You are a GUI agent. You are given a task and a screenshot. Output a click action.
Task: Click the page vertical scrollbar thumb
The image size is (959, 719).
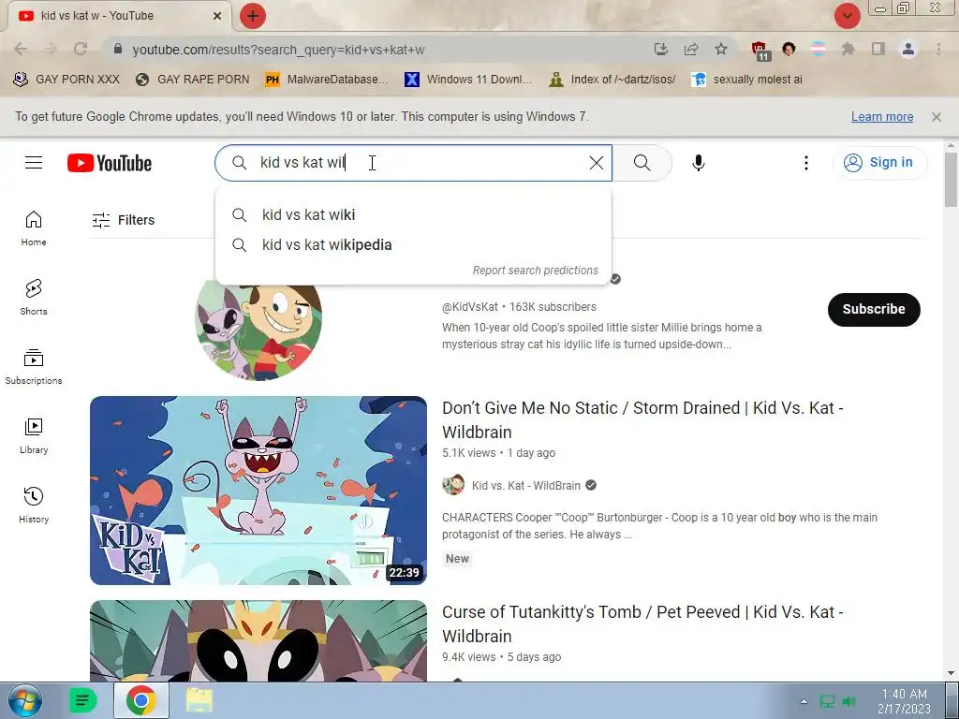point(951,179)
